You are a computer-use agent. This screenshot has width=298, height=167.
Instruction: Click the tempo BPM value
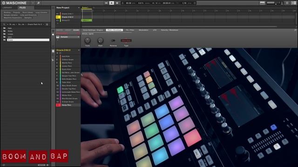129,3
